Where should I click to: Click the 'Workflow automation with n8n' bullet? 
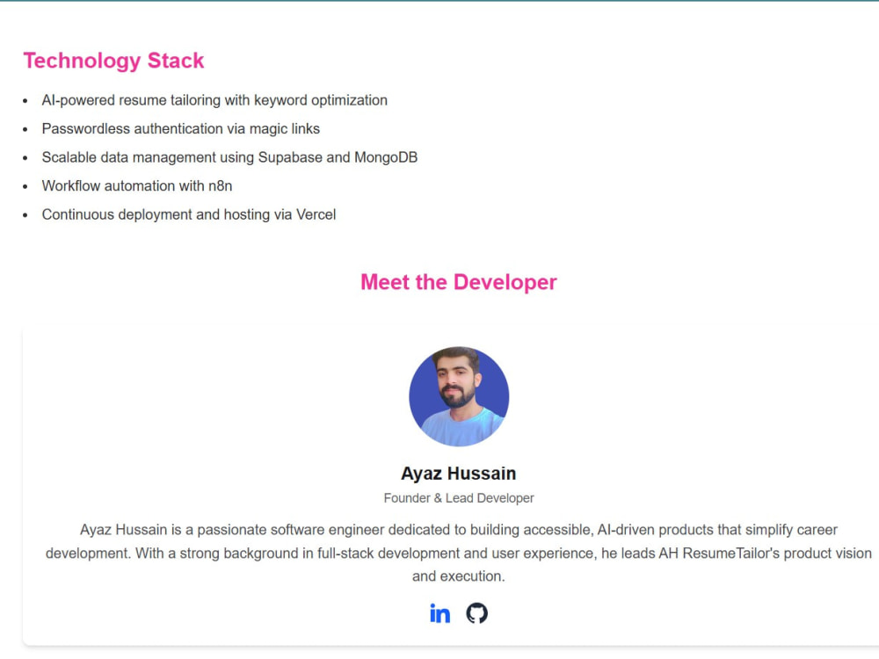(x=137, y=186)
